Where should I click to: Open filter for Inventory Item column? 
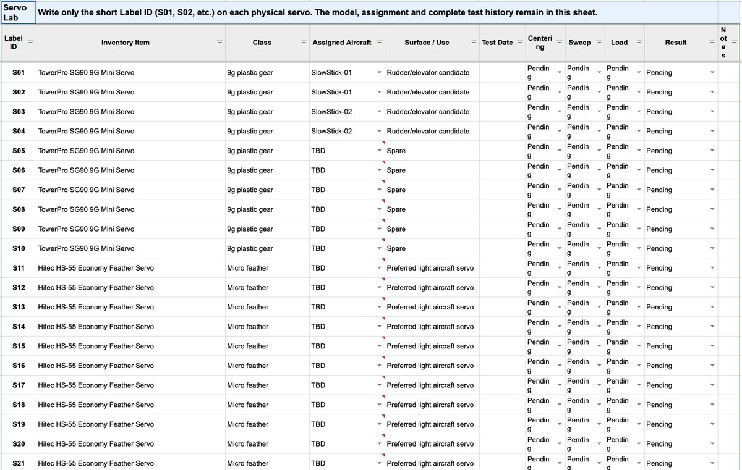coord(220,43)
